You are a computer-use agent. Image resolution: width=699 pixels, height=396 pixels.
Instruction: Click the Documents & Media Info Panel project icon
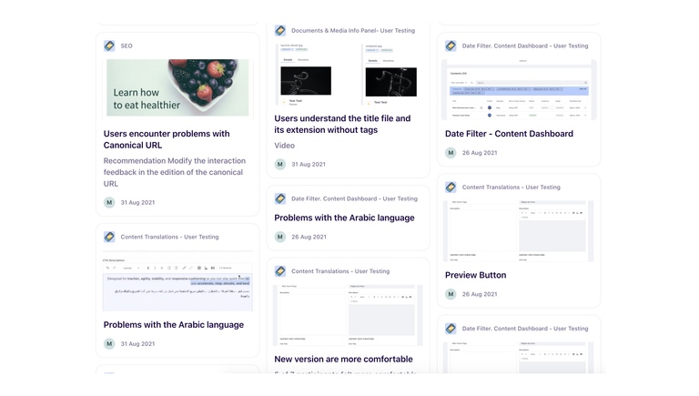click(280, 31)
